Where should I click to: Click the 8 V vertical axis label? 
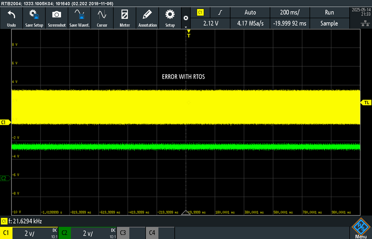(x=15, y=45)
